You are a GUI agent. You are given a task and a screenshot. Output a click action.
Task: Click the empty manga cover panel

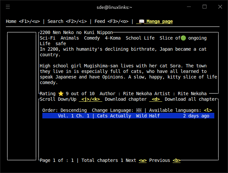pyautogui.click(x=21, y=96)
